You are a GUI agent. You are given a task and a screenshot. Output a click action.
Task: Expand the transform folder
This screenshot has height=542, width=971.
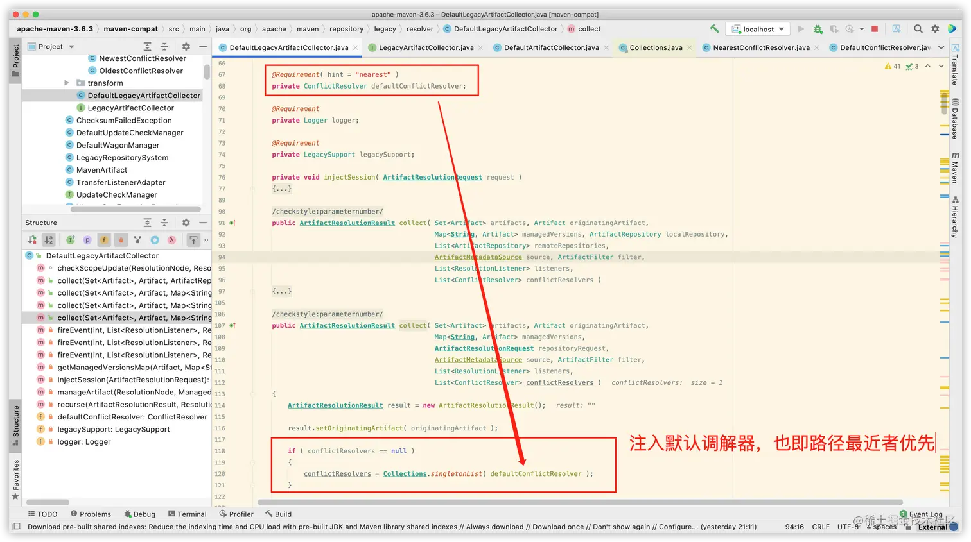66,83
